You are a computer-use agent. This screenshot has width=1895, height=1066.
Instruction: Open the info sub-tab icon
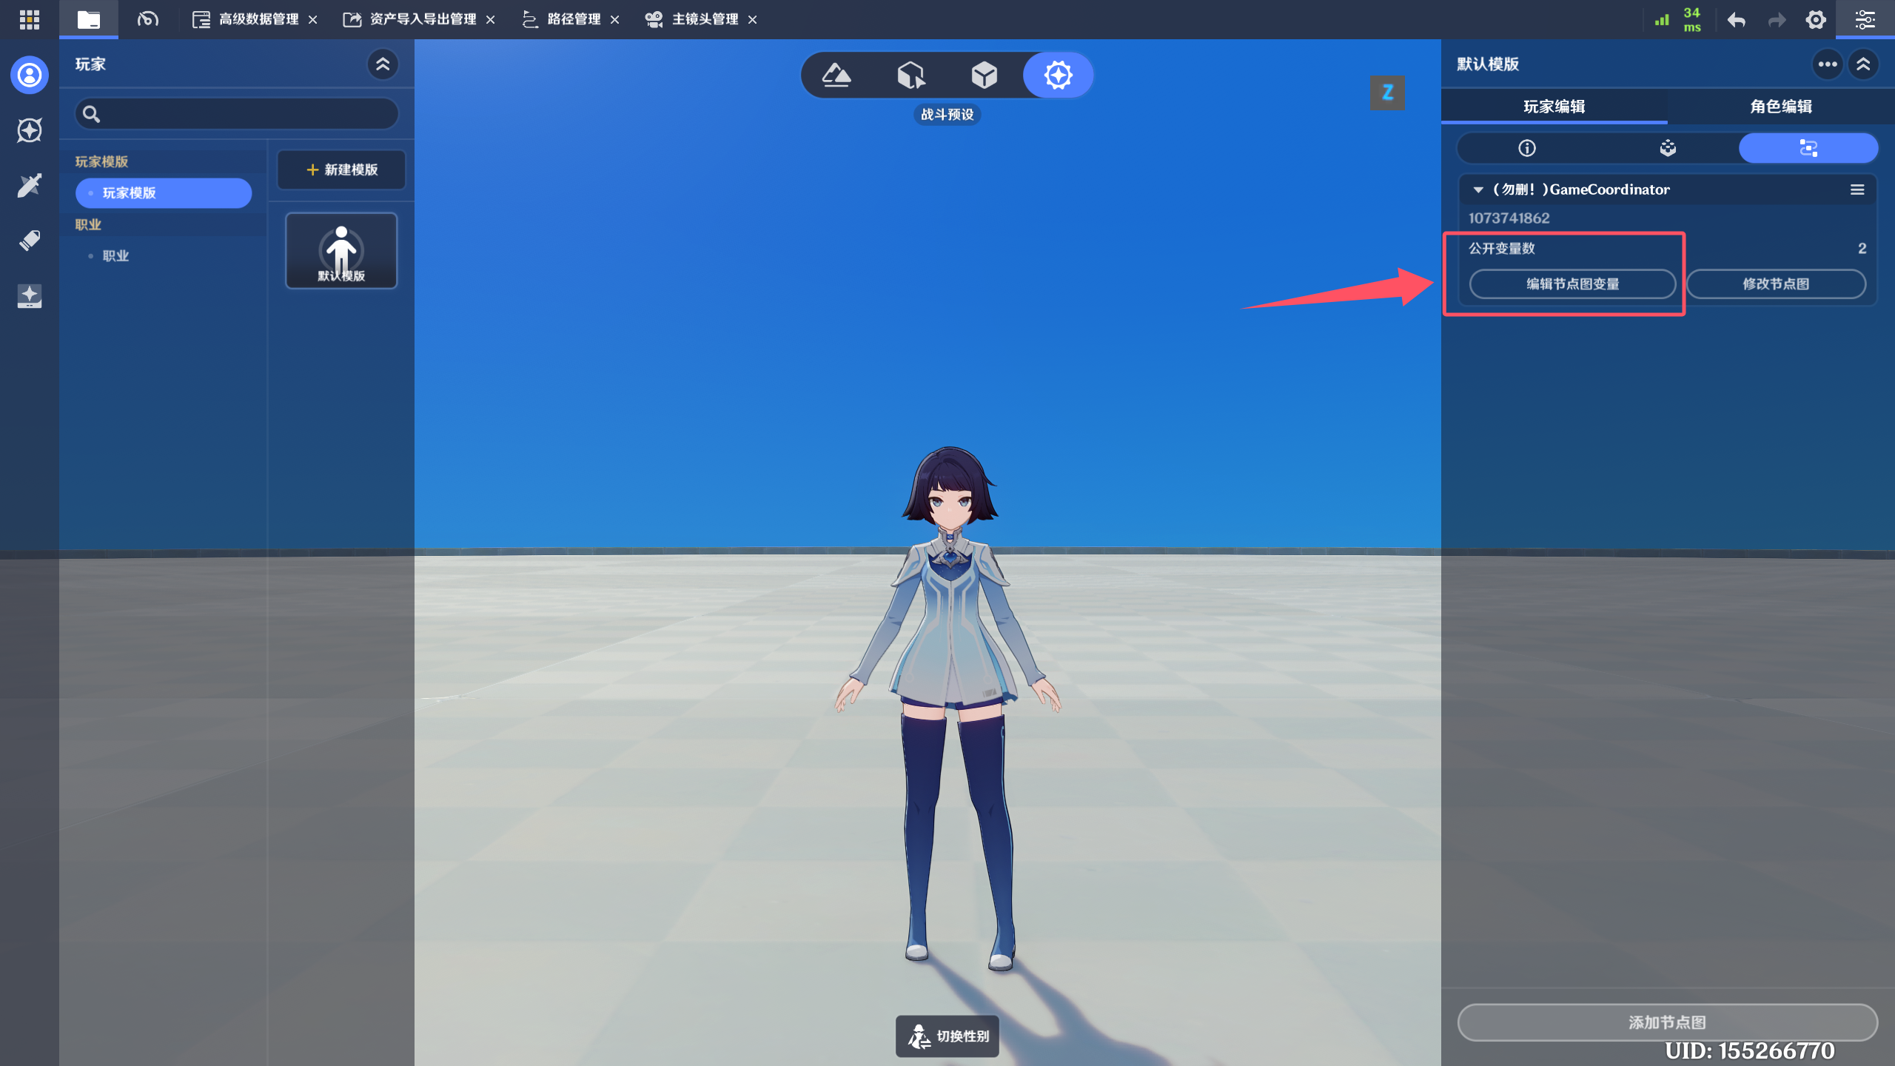(x=1526, y=148)
